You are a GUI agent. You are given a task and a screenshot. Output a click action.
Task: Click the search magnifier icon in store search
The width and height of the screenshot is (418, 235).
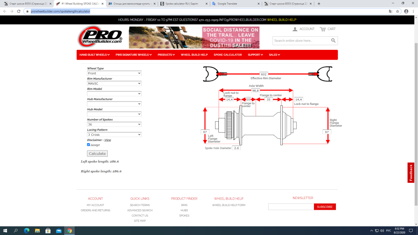pos(334,40)
